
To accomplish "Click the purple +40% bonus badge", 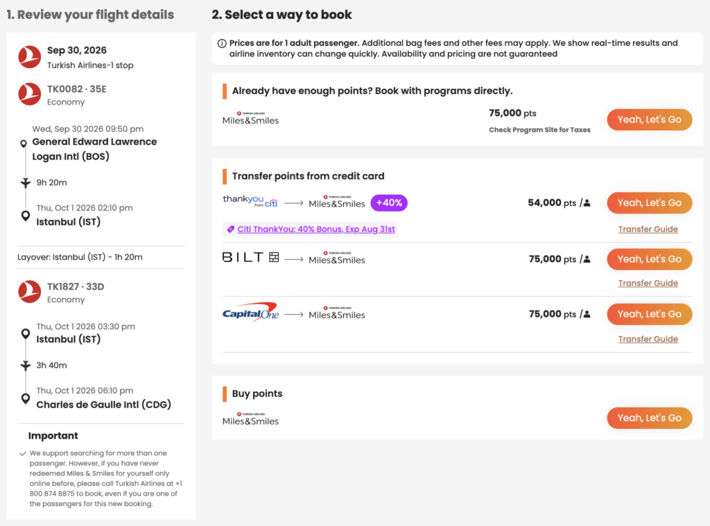I will click(x=389, y=203).
